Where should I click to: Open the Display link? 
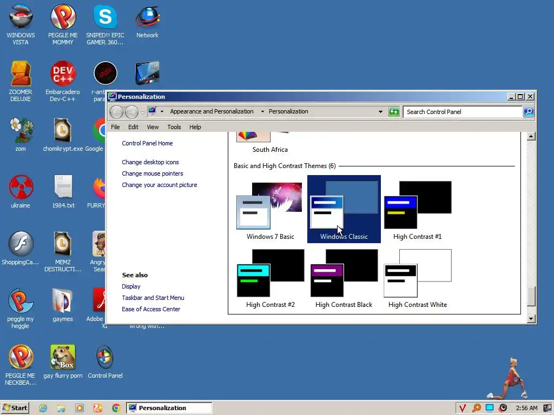click(x=131, y=286)
